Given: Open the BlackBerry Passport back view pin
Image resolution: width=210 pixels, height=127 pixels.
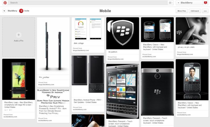Looking at the screenshot, I should (157, 89).
